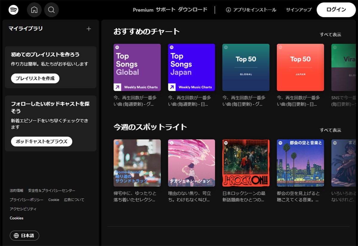Click download icon beside アプリをインストール
The width and height of the screenshot is (358, 246).
coord(228,10)
